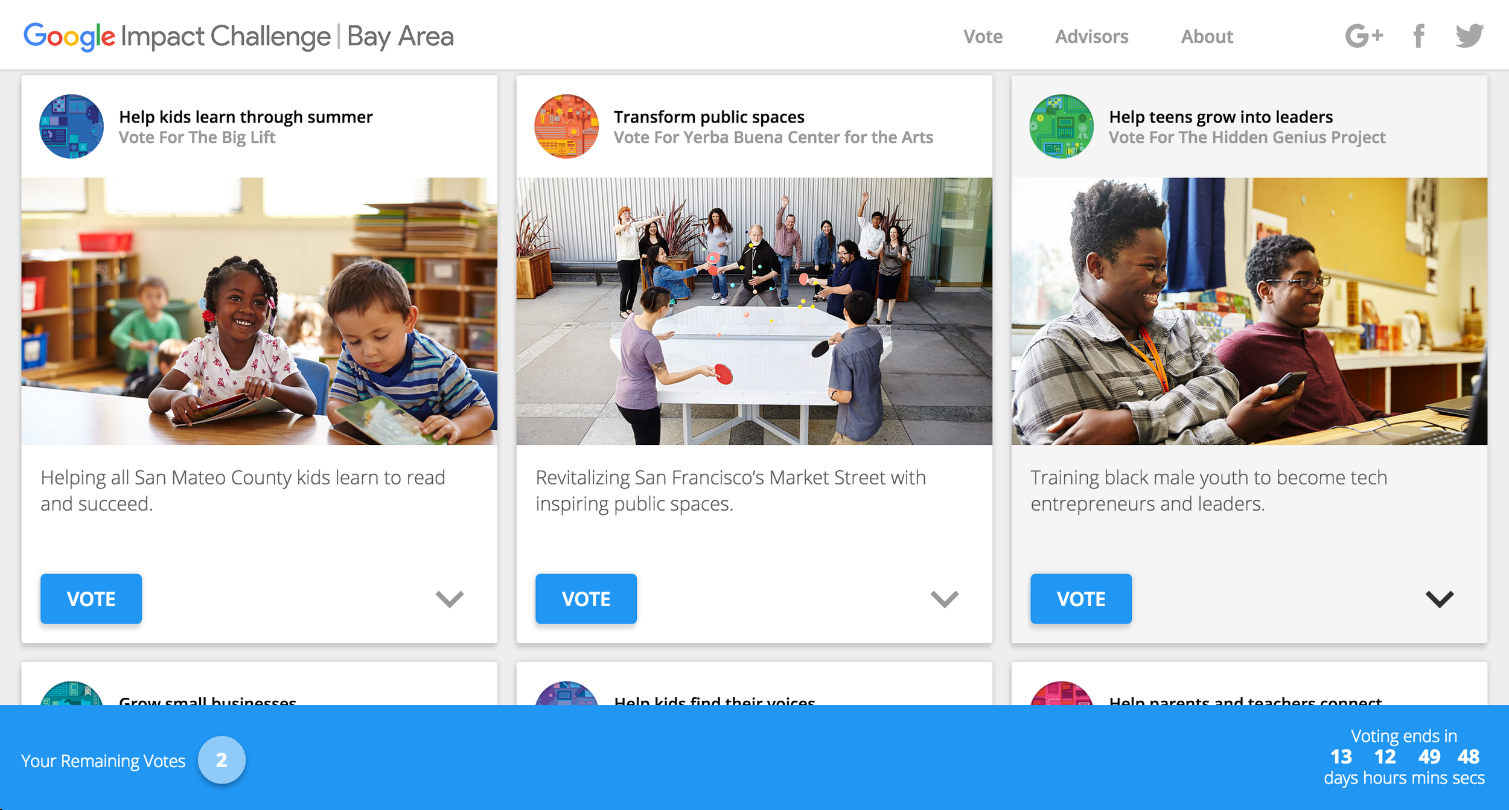Open the Google+ share icon
This screenshot has width=1509, height=810.
(1364, 36)
